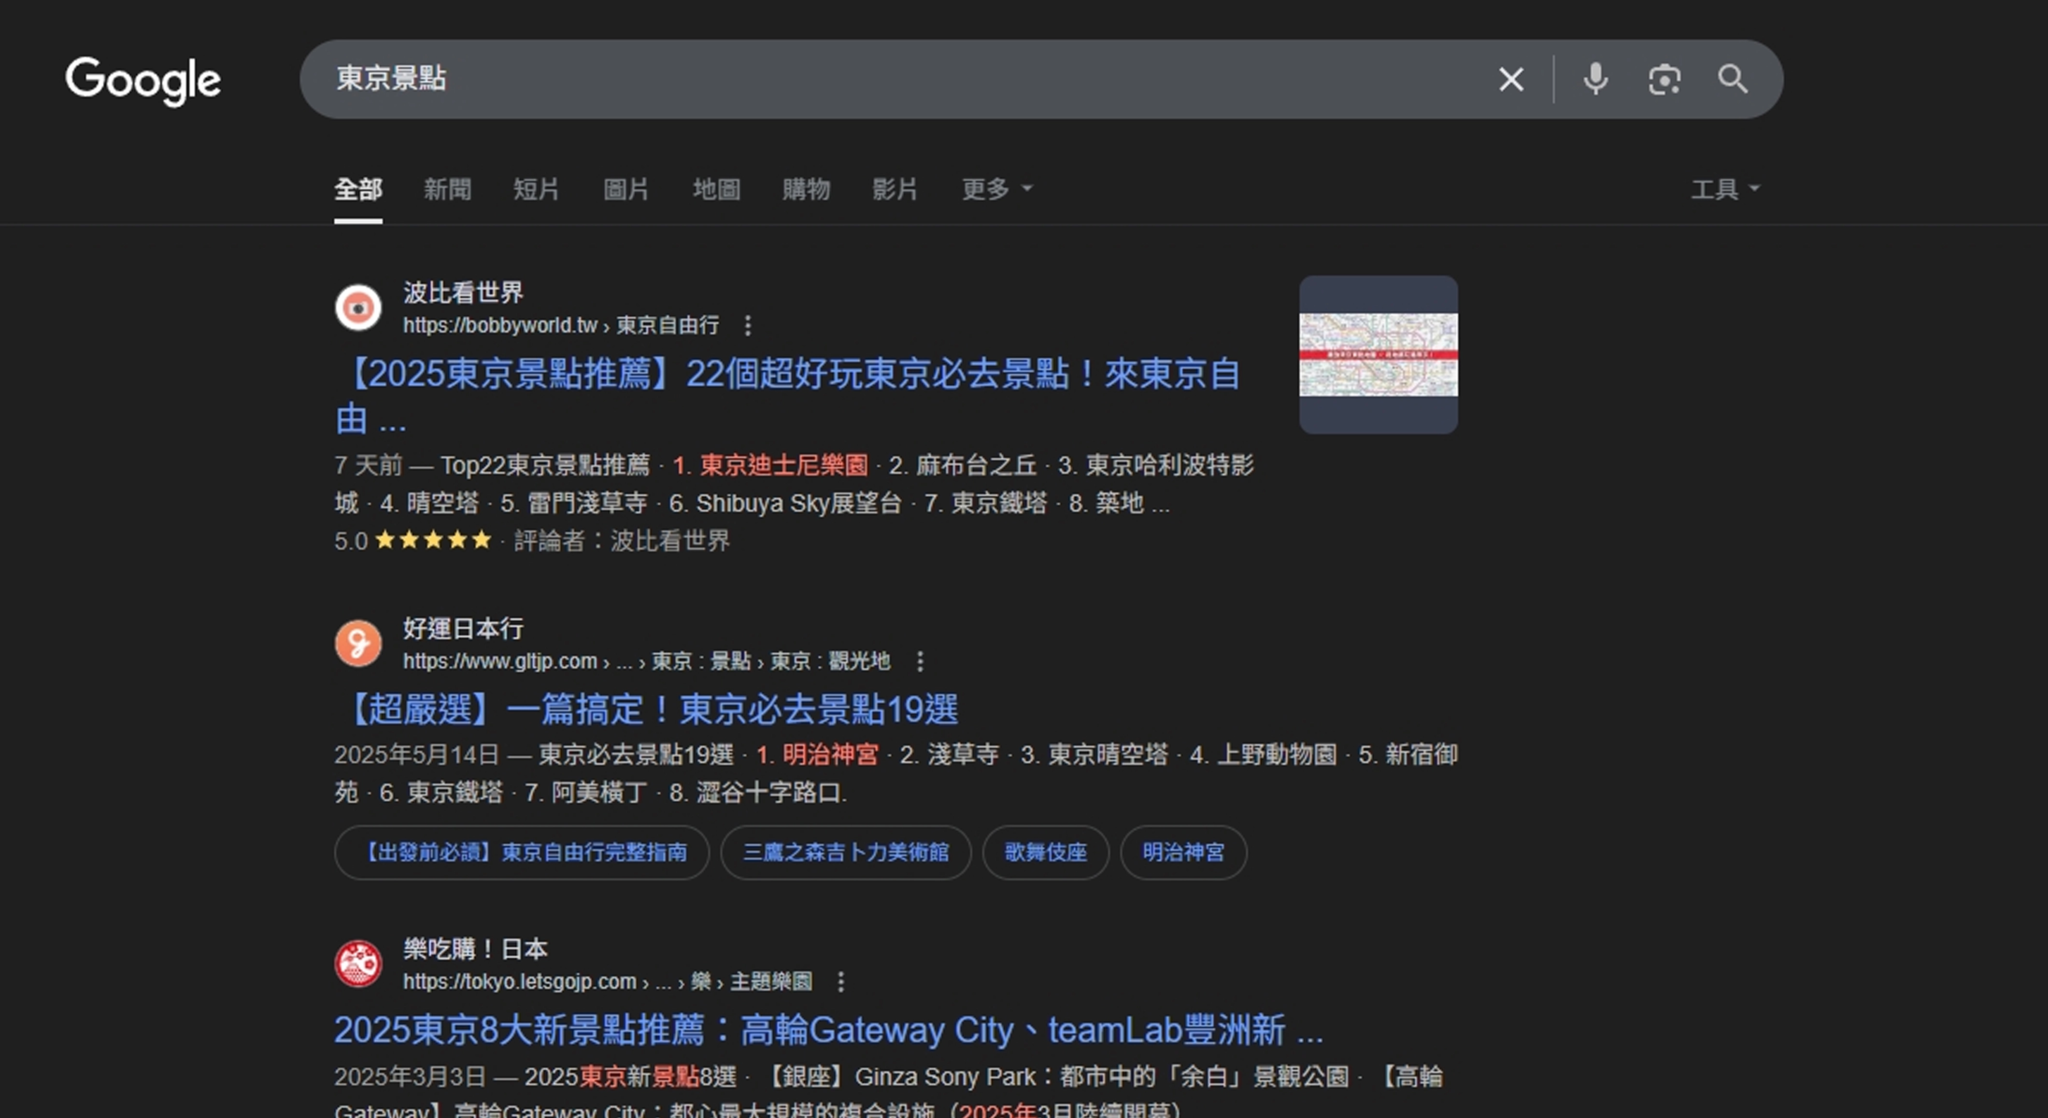The height and width of the screenshot is (1118, 2048).
Task: Click the Google logo
Action: point(143,80)
